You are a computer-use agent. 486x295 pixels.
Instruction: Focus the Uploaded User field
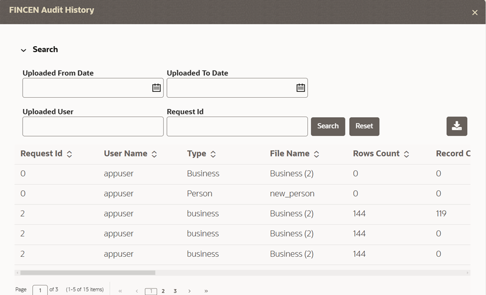[93, 126]
